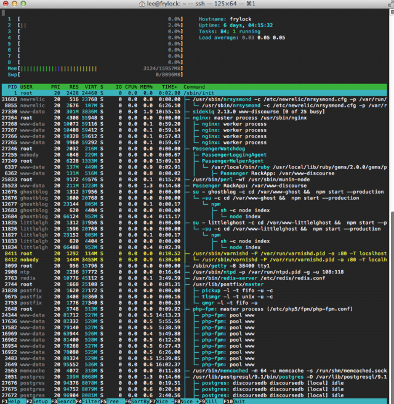Select F9 Kill in footer bar

click(208, 402)
